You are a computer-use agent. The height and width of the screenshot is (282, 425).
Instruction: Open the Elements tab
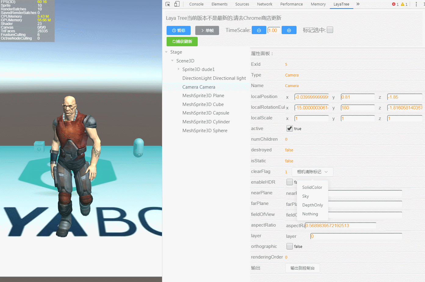pos(219,4)
